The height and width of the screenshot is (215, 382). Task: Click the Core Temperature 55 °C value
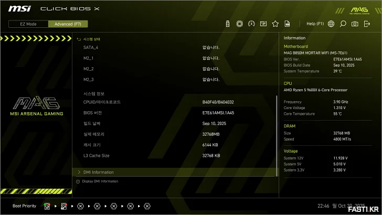tap(337, 114)
